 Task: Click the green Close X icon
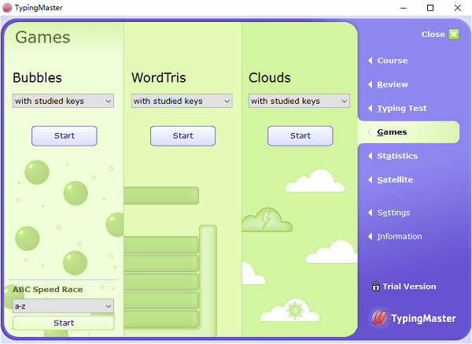pyautogui.click(x=453, y=34)
